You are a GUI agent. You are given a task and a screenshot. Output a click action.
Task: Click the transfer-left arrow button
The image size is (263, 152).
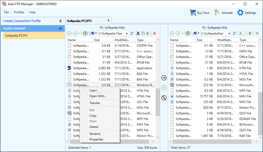164,88
